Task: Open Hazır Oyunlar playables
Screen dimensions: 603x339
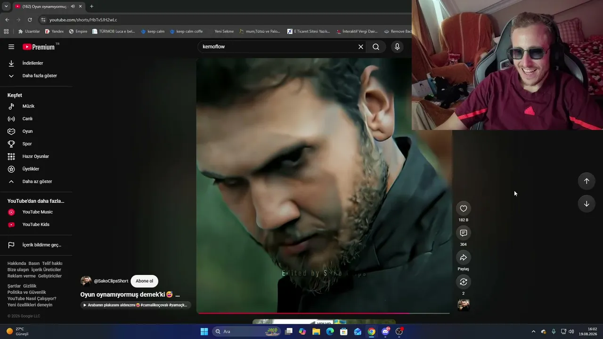Action: point(36,156)
